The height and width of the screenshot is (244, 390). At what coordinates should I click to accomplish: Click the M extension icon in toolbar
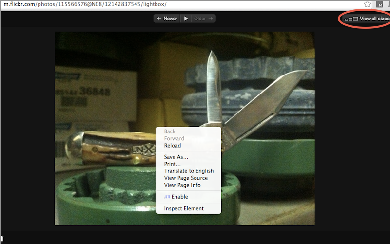tap(380, 4)
